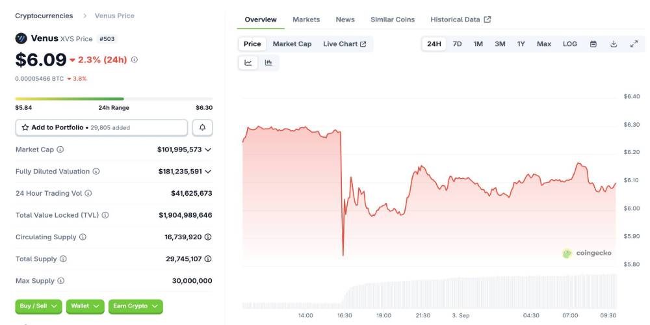Click the price alert bell icon

click(x=202, y=127)
